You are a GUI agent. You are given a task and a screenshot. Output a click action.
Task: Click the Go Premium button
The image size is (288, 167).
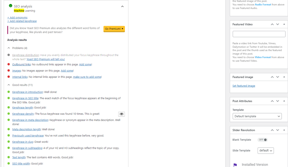[114, 29]
